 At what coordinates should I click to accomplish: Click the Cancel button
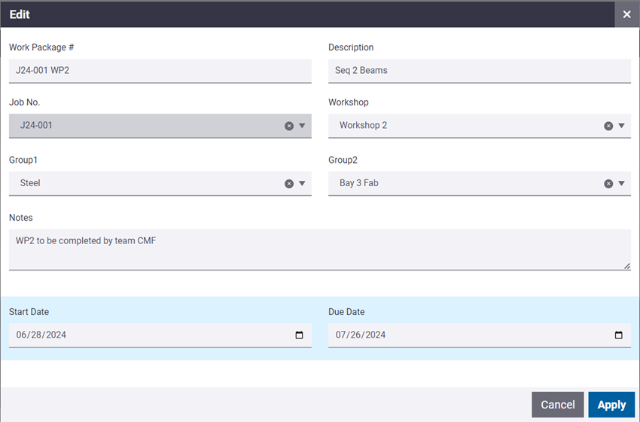click(557, 405)
